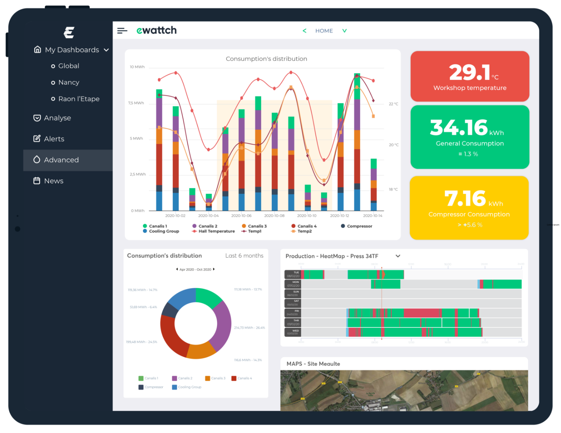Image resolution: width=561 pixels, height=433 pixels.
Task: Go back with the left arrow beside HOME
Action: click(x=305, y=31)
